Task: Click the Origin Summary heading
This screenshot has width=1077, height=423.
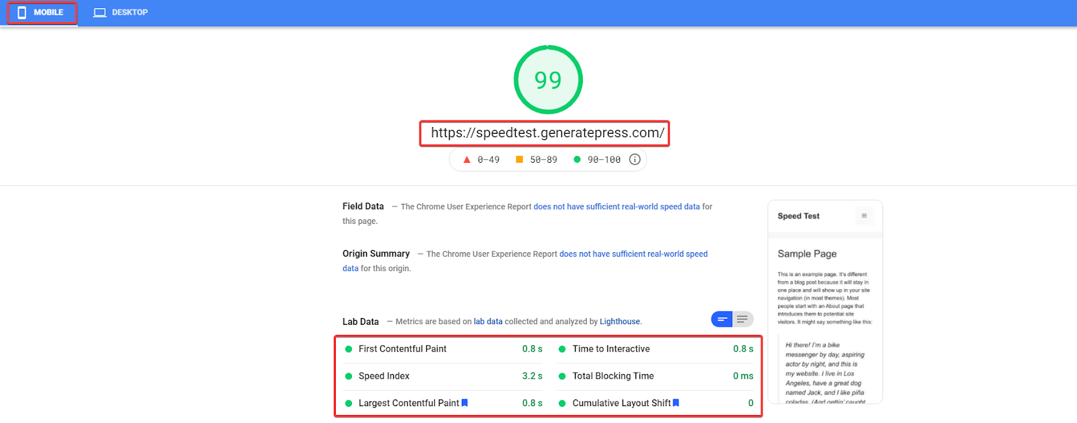Action: [376, 254]
